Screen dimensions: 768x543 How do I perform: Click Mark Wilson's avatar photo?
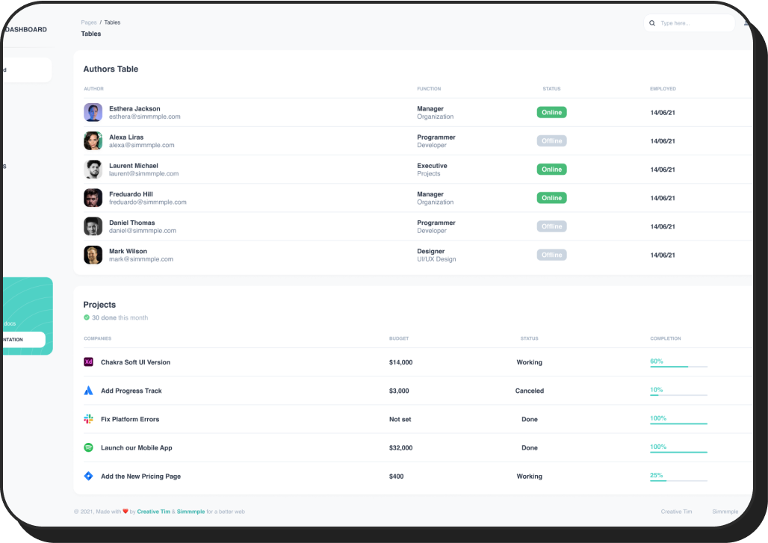click(x=93, y=255)
